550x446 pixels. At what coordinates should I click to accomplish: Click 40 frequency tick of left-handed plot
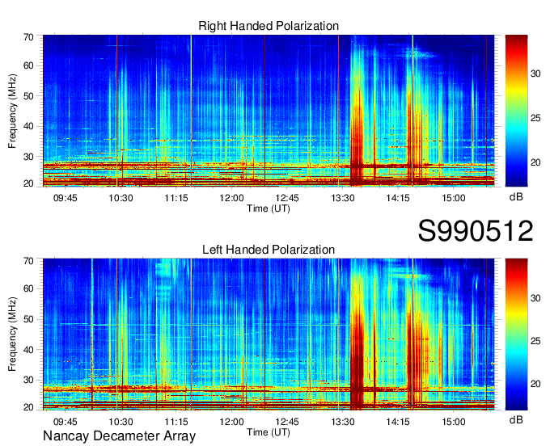28,350
